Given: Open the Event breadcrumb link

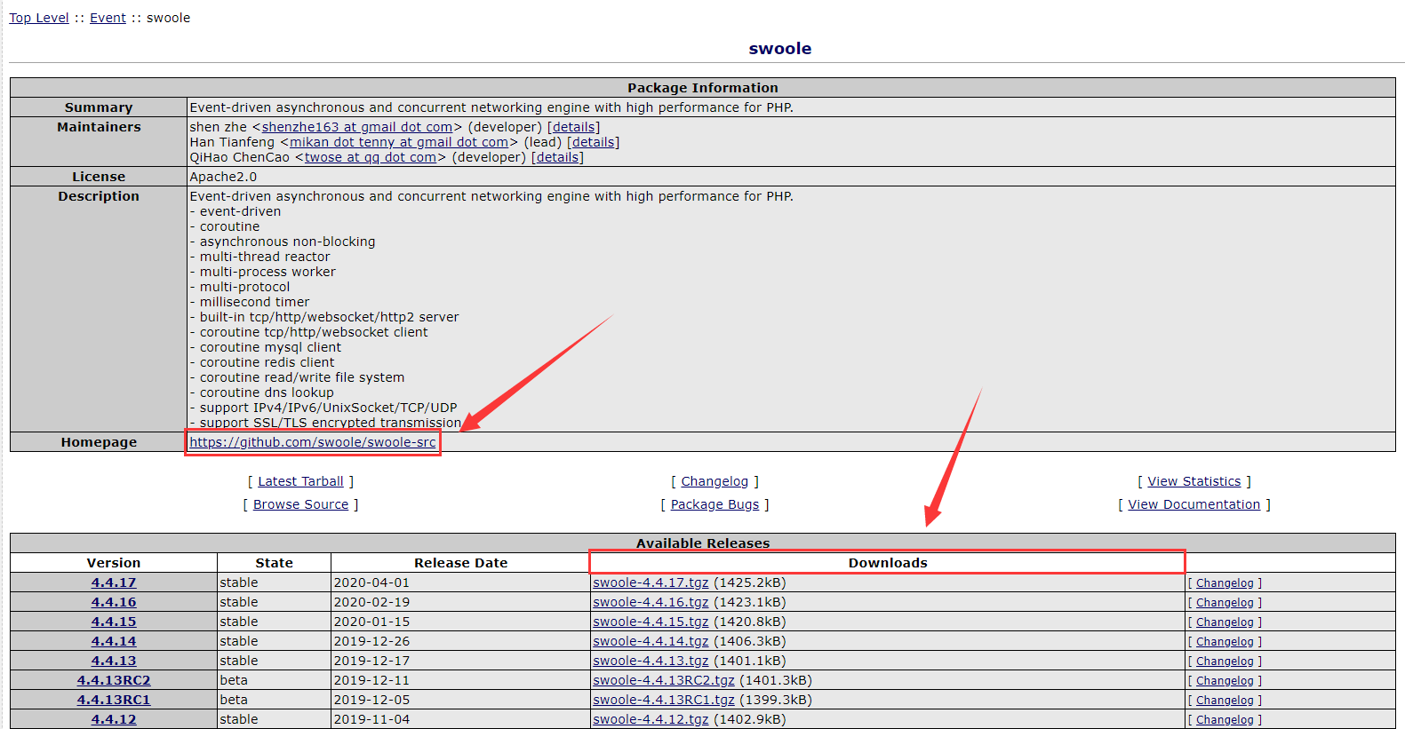Looking at the screenshot, I should tap(108, 18).
